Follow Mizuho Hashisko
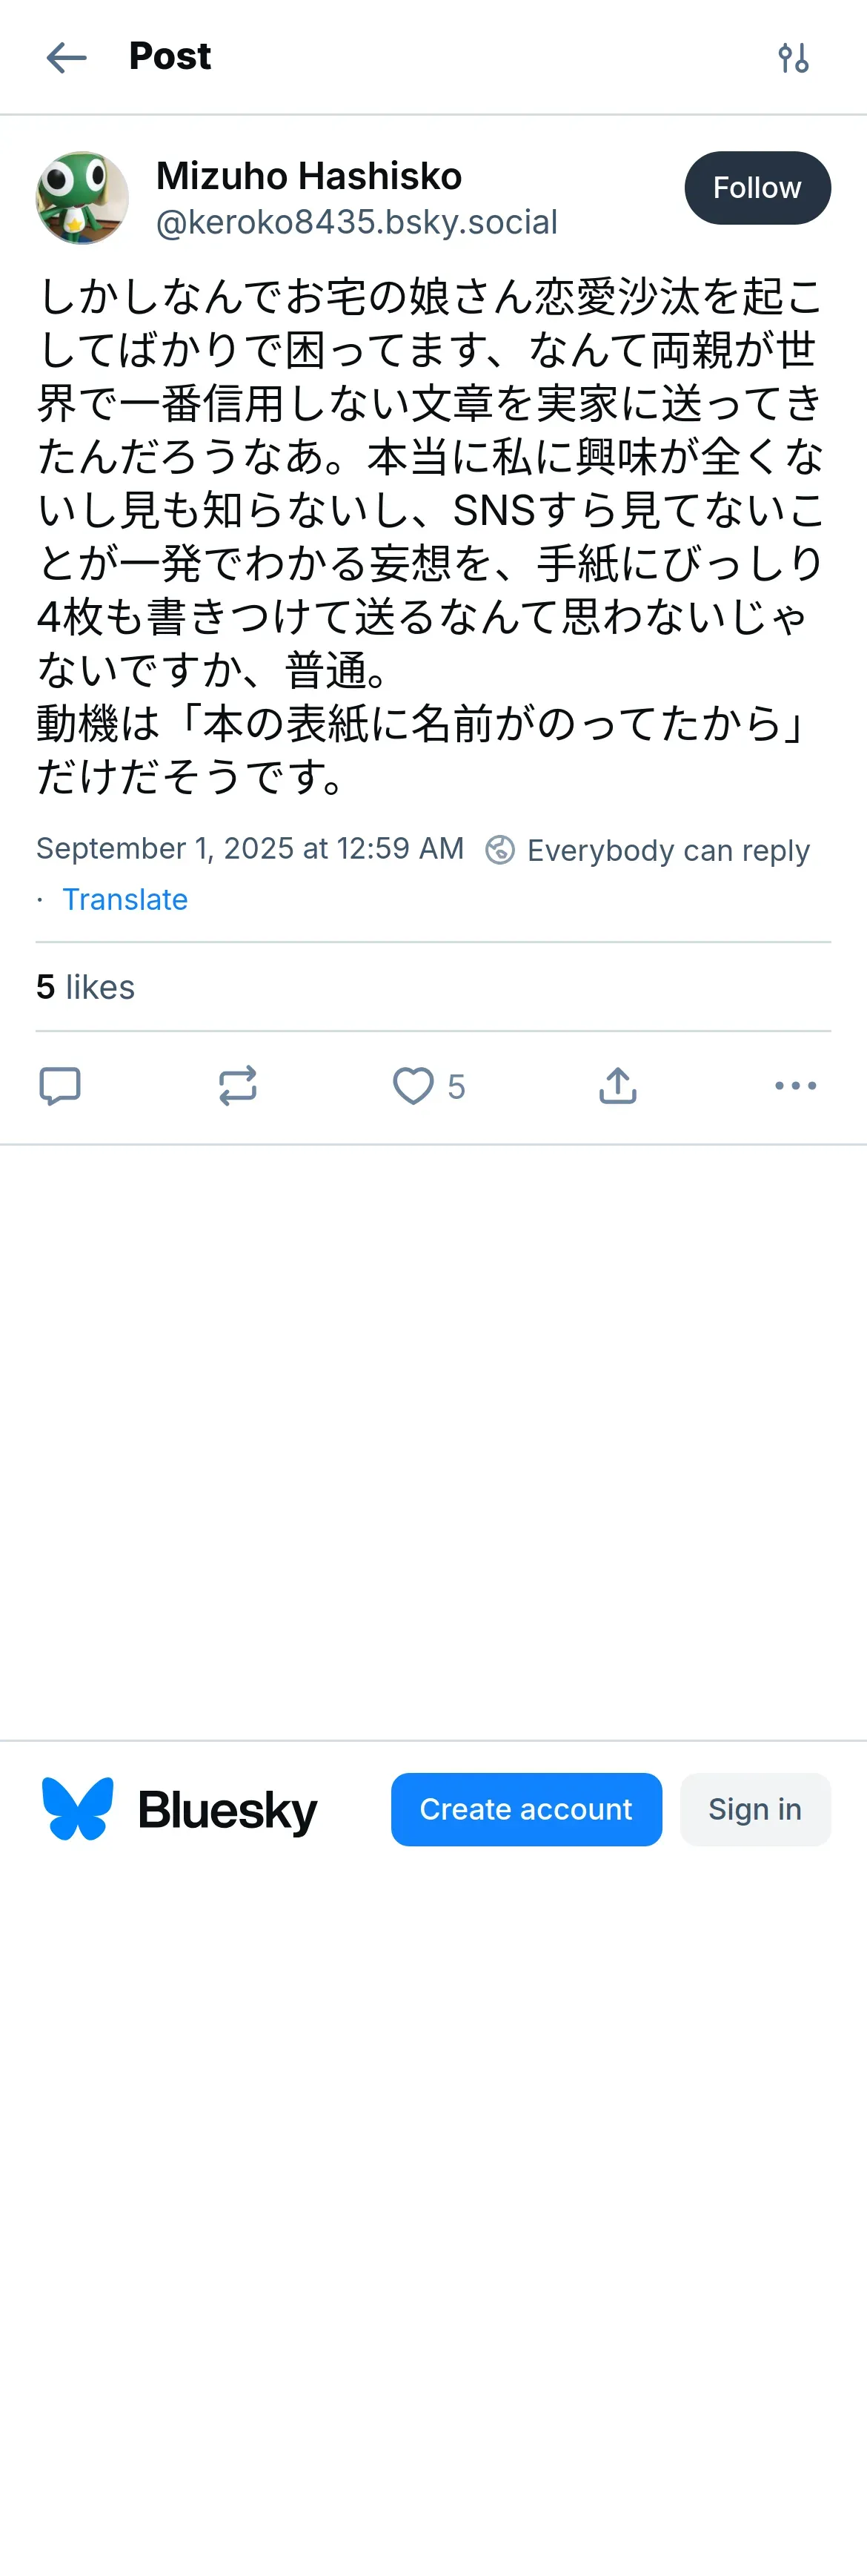The width and height of the screenshot is (867, 2576). (757, 188)
